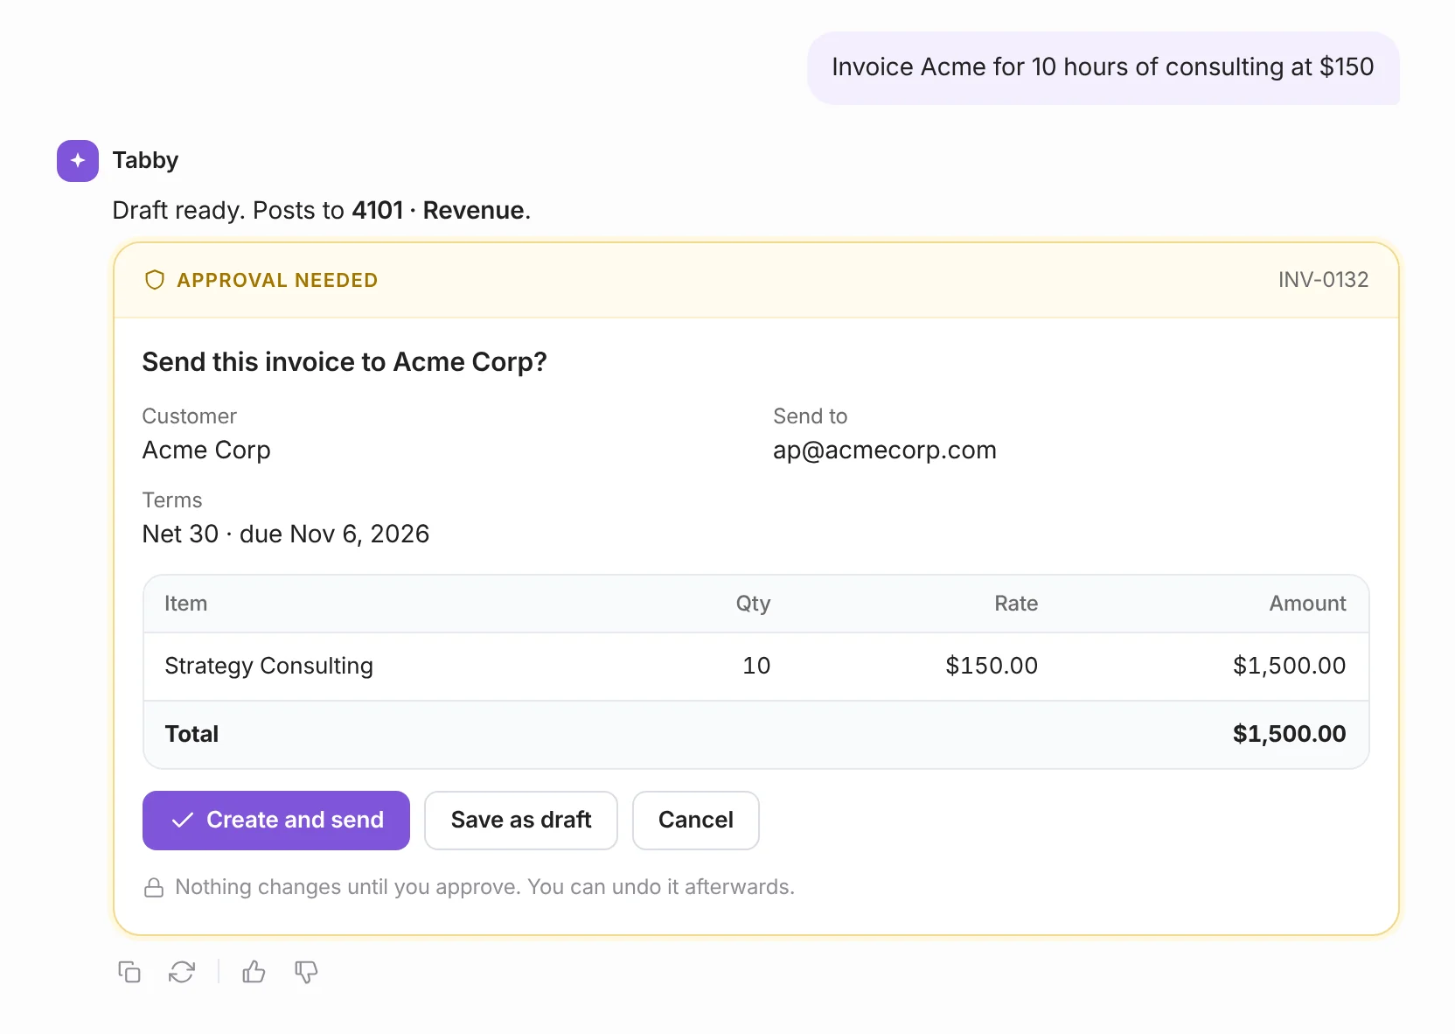The height and width of the screenshot is (1034, 1455).
Task: Click the lock icon beside the undo note
Action: (x=154, y=888)
